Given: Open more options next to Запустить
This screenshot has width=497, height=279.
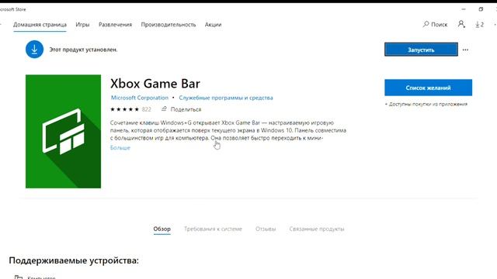Looking at the screenshot, I should click(x=465, y=50).
